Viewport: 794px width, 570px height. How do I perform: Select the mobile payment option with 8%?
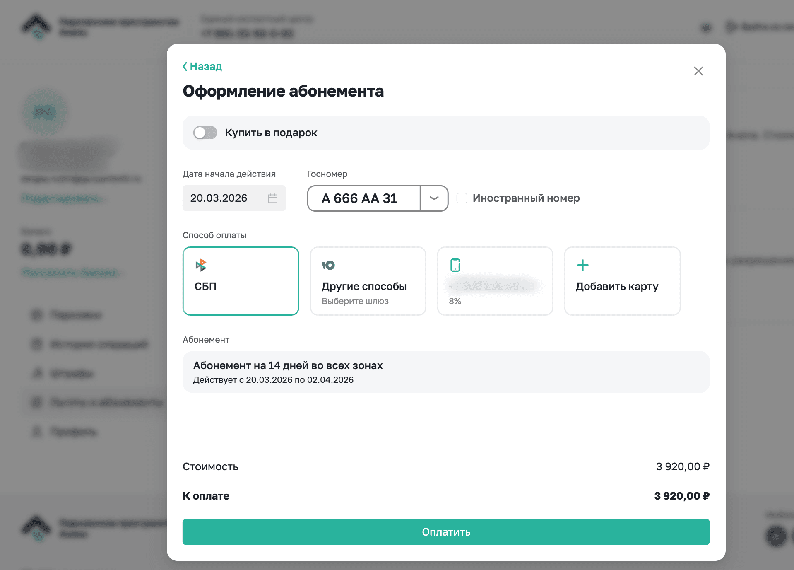point(495,281)
